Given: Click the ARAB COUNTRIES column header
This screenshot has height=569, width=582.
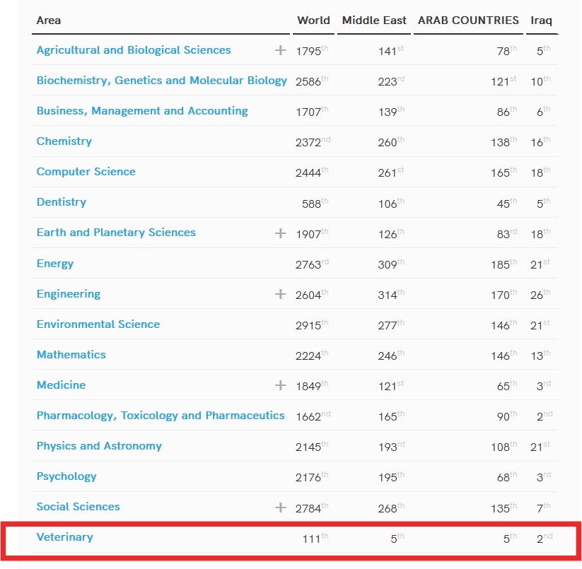Looking at the screenshot, I should (468, 20).
